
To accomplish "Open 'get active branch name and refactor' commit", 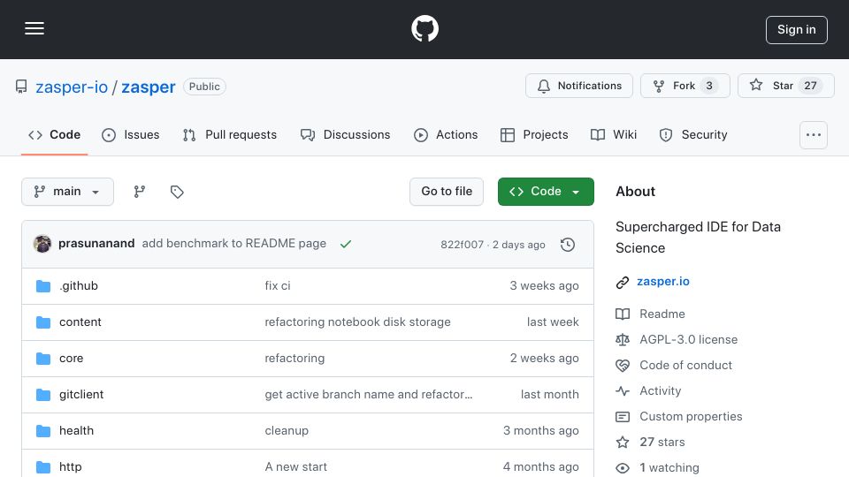I will 368,394.
